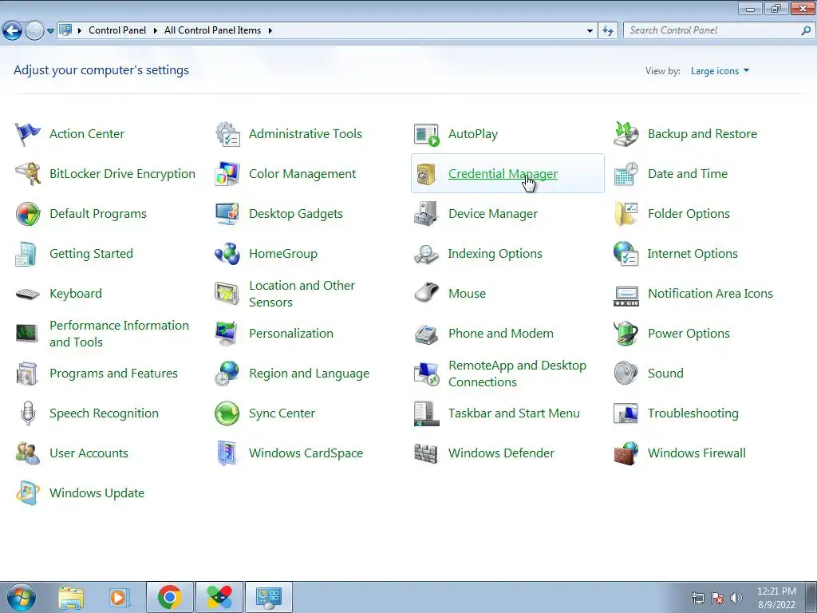Click the volume speaker tray icon
Screen dimensions: 817x613
pos(736,598)
